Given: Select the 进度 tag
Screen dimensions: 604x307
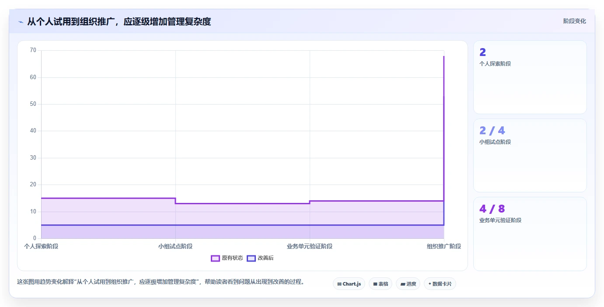Looking at the screenshot, I should (408, 284).
